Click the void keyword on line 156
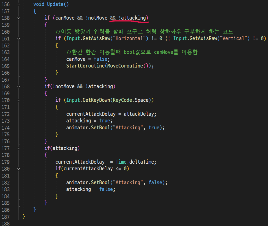The height and width of the screenshot is (226, 268). pos(39,4)
